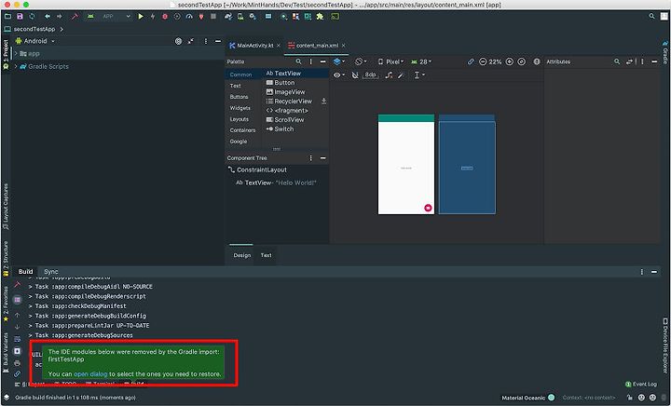
Task: Click the scroll-from-source target icon in Project panel
Action: coord(178,41)
